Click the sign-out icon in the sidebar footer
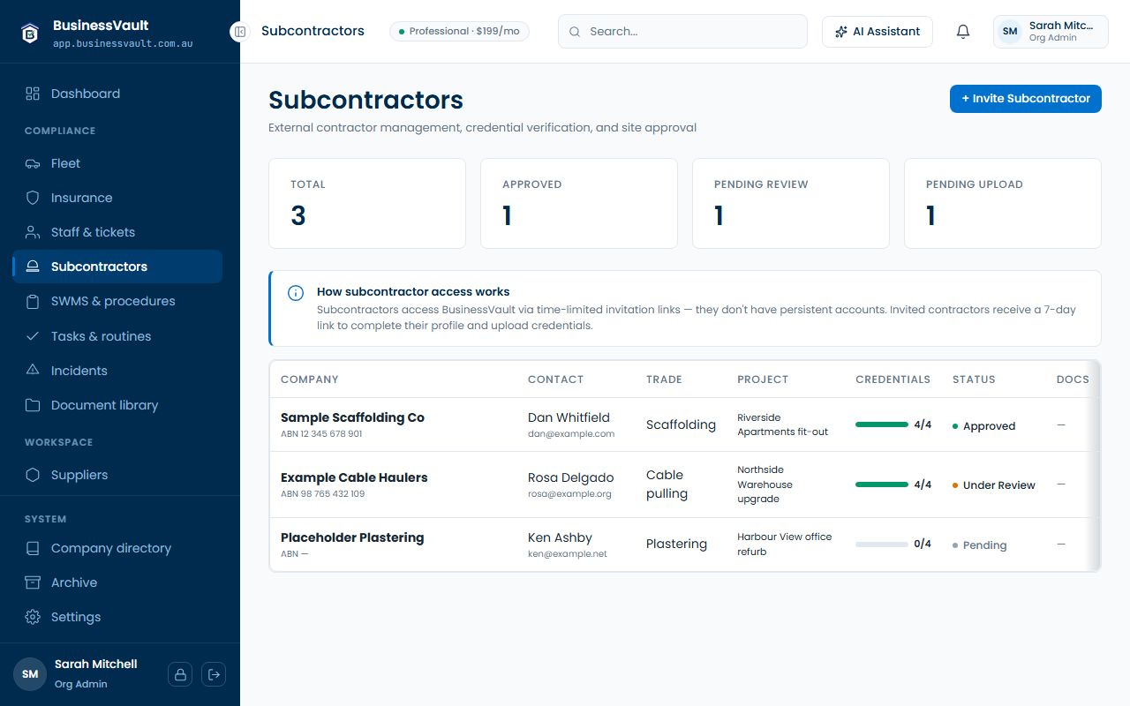The height and width of the screenshot is (706, 1130). [x=214, y=674]
